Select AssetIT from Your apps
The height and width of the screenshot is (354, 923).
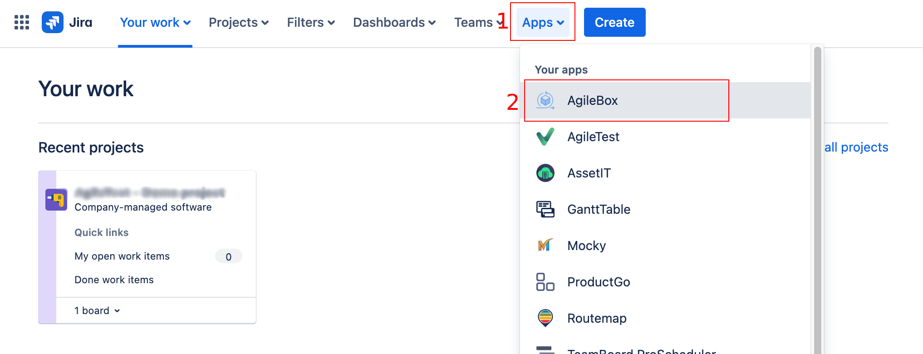point(665,173)
